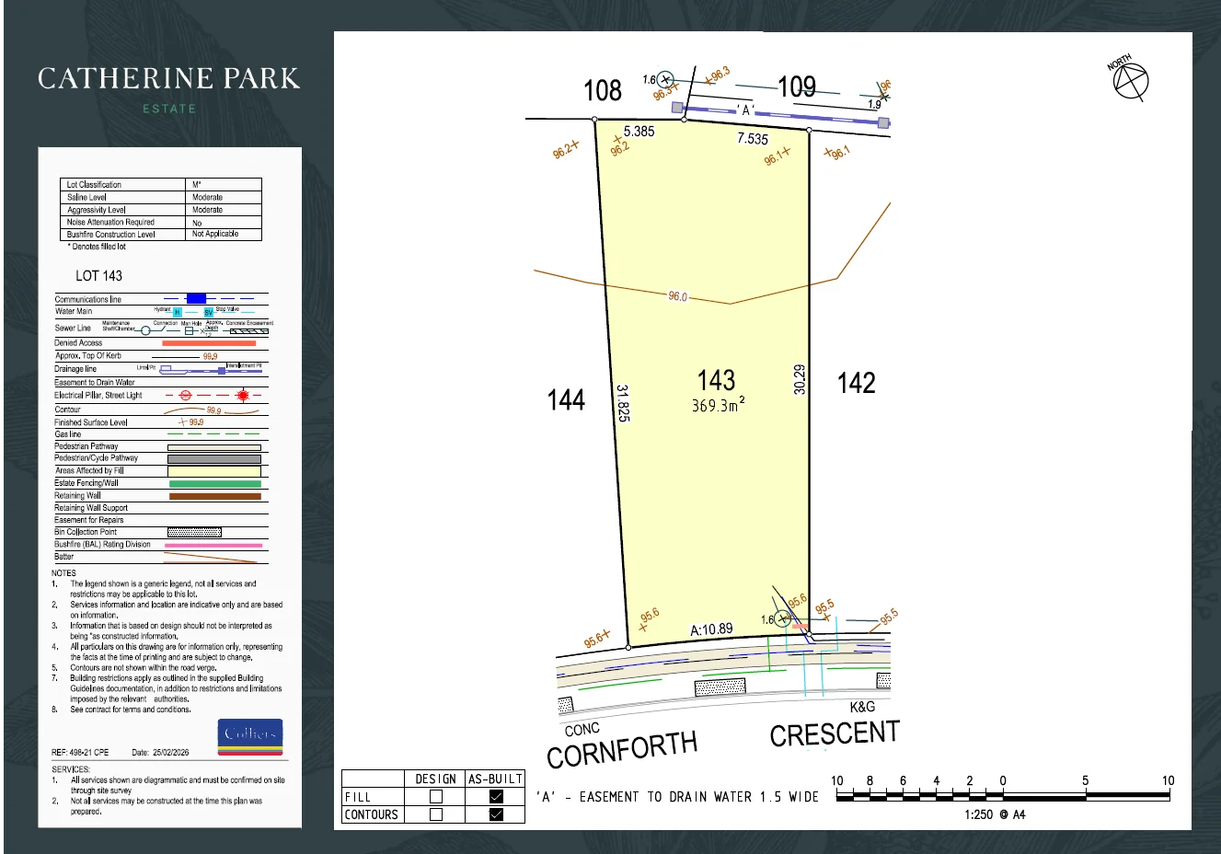Click the electrical pillar legend symbol
This screenshot has height=854, width=1221.
tap(185, 396)
